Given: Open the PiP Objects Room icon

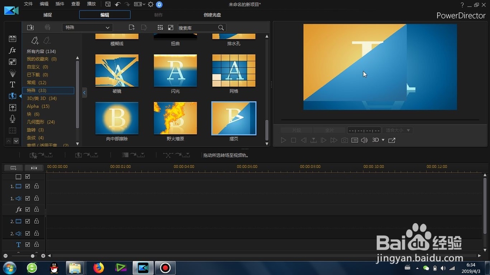Looking at the screenshot, I should coord(13,62).
